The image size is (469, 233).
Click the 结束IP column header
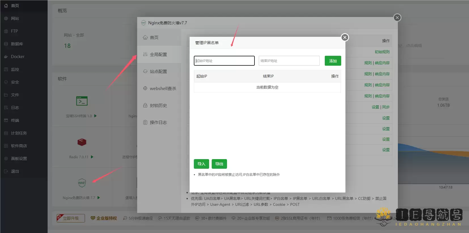(268, 76)
